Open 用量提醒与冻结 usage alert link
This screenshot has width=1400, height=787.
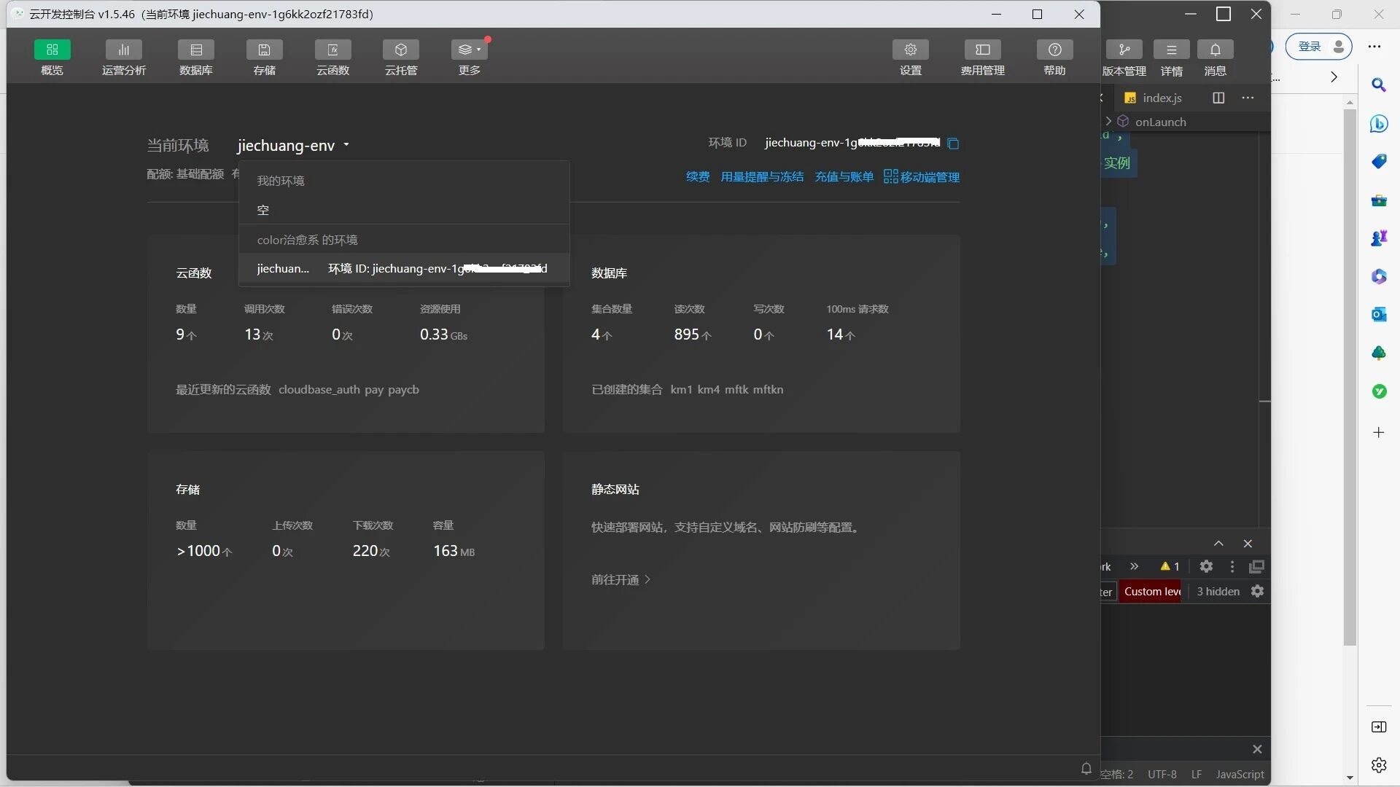762,177
